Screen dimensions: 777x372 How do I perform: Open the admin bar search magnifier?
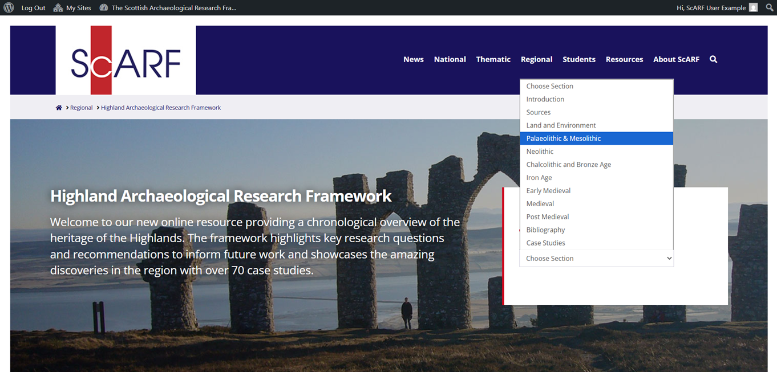[769, 7]
